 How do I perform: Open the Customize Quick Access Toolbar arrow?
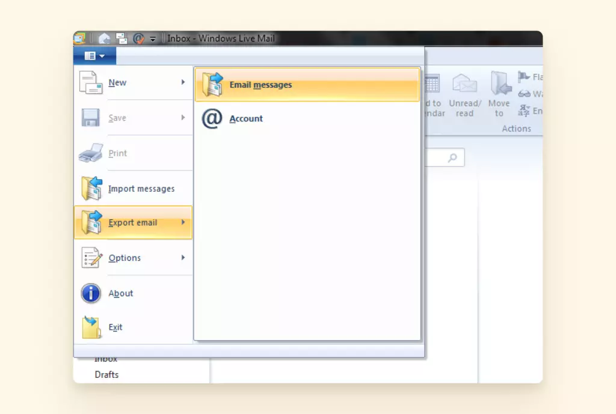(x=152, y=39)
